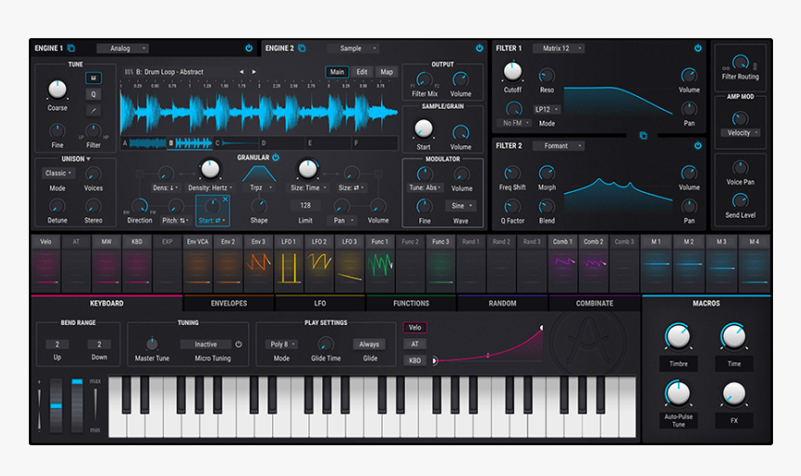
Task: Click copy filter icon between filters
Action: pos(644,135)
